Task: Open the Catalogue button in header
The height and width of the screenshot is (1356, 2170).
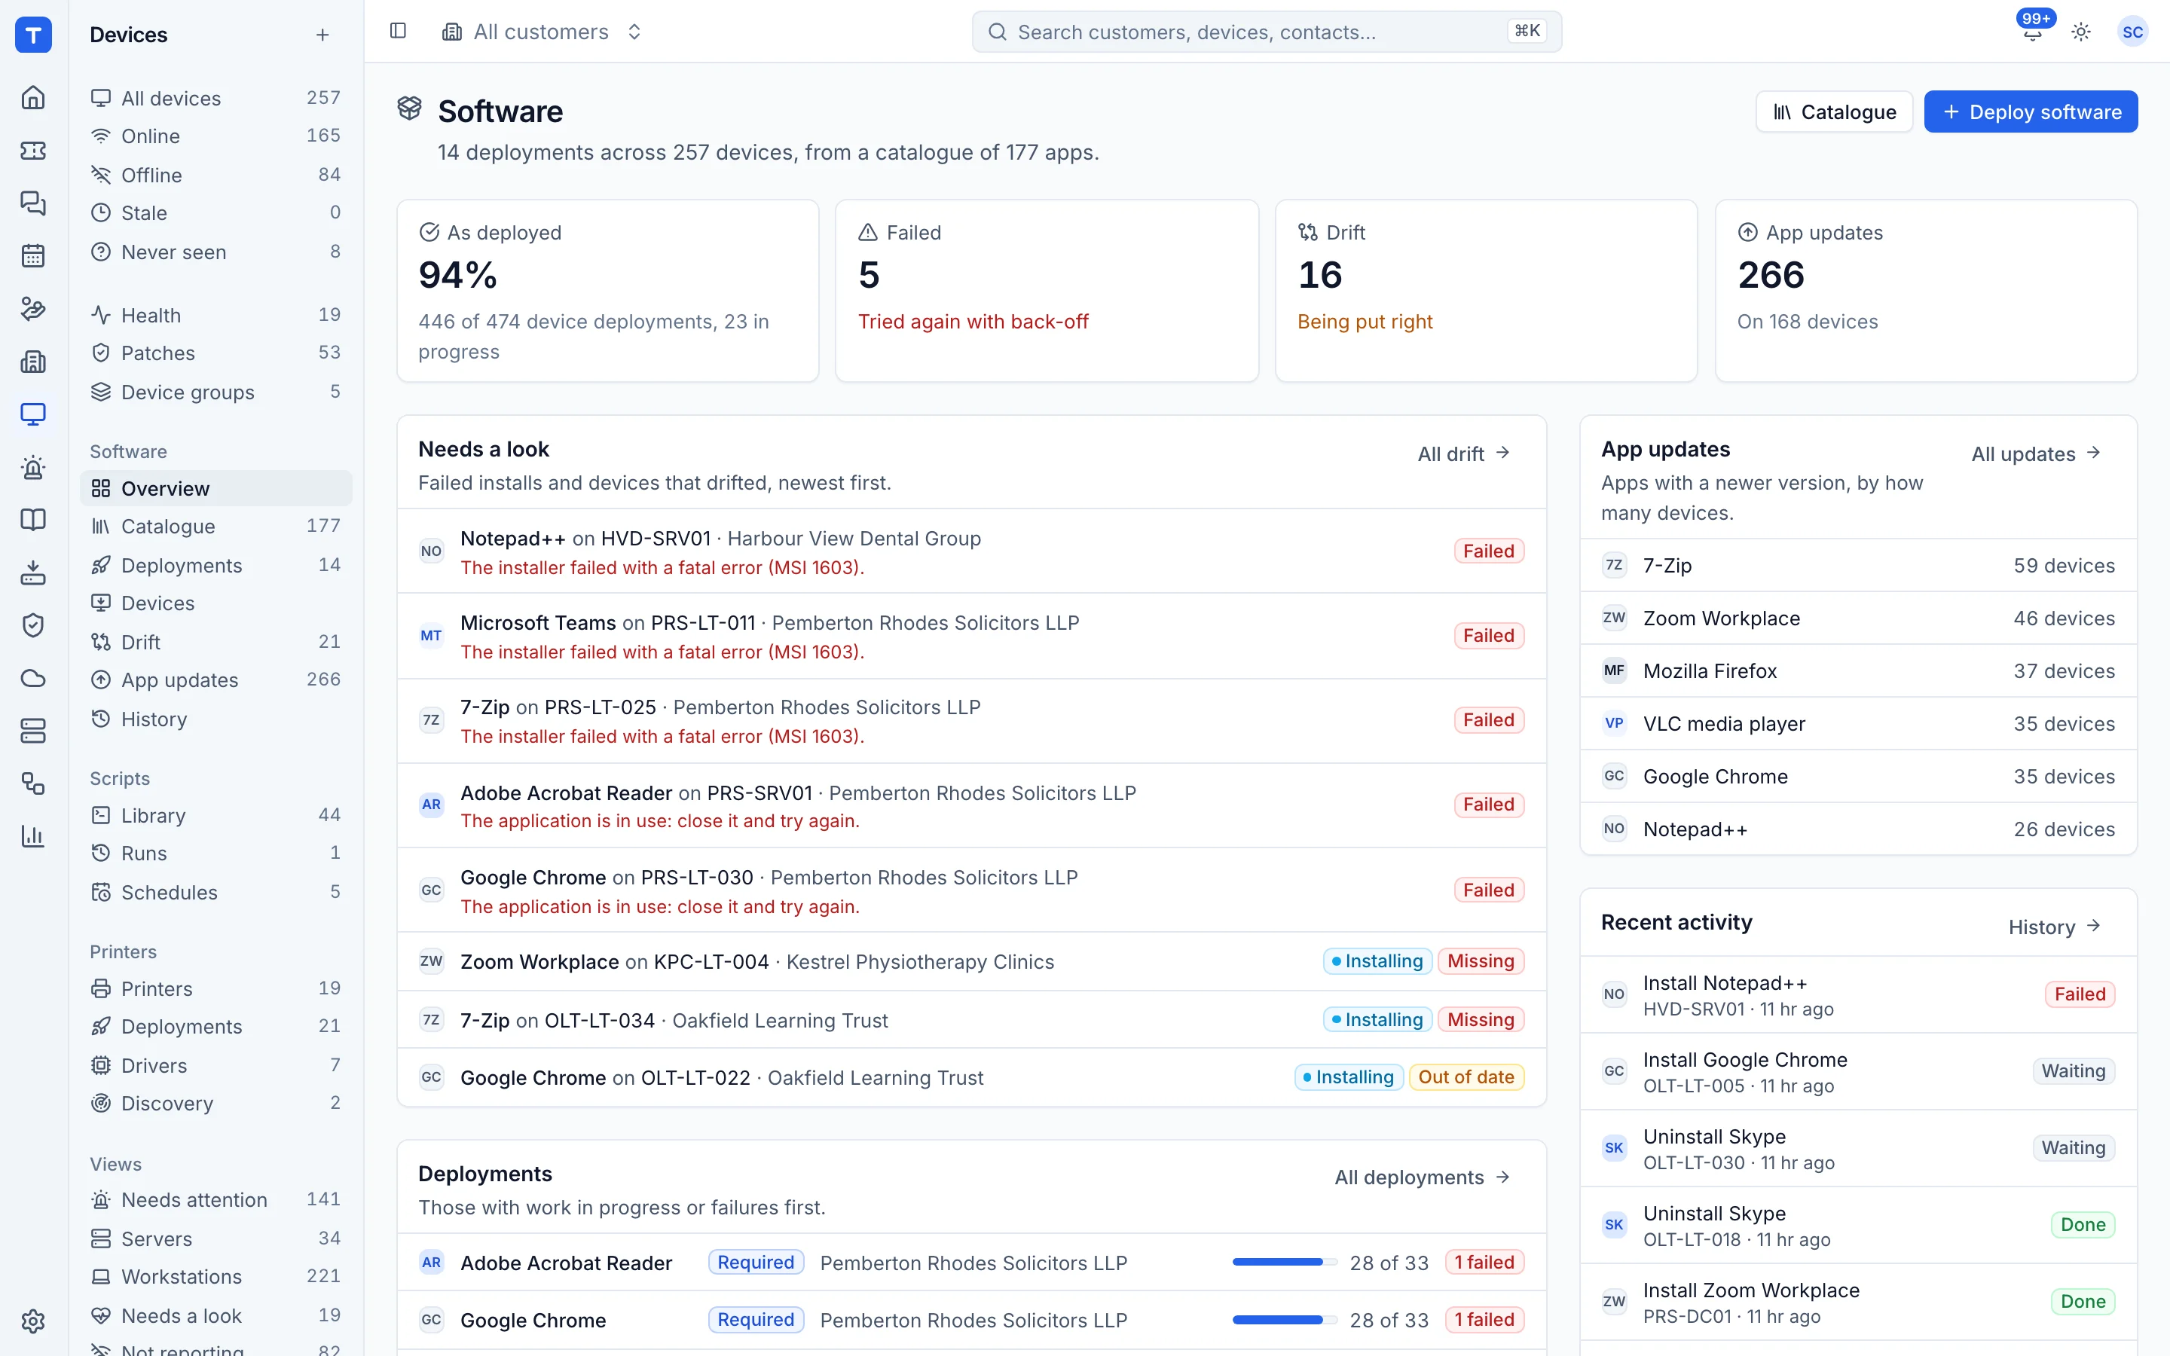Action: [x=1834, y=112]
